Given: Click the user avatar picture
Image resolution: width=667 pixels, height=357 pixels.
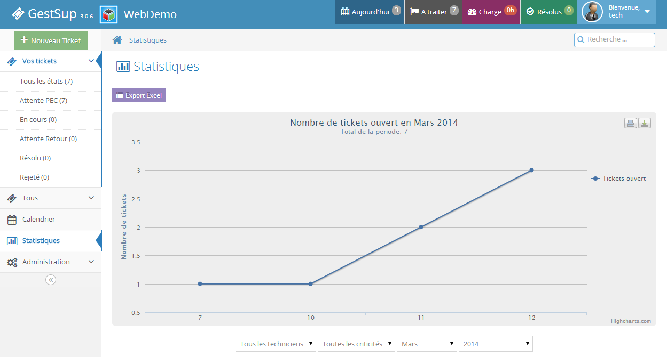Looking at the screenshot, I should [x=592, y=12].
